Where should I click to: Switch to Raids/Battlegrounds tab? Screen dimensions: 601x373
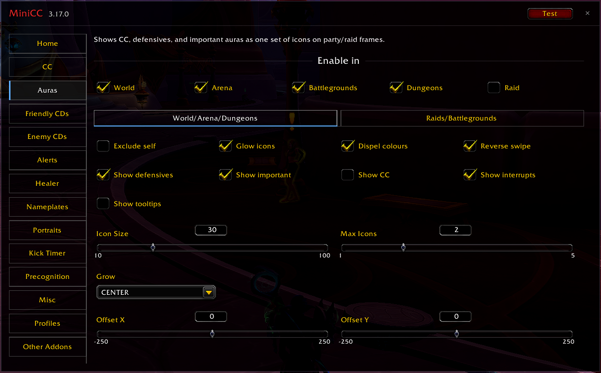[x=462, y=119]
